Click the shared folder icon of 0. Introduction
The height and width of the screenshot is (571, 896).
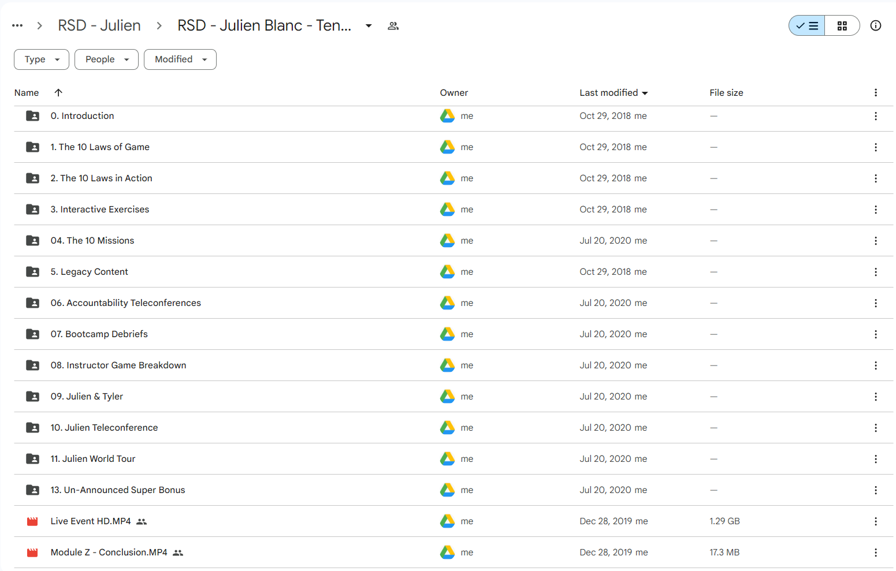(x=33, y=116)
